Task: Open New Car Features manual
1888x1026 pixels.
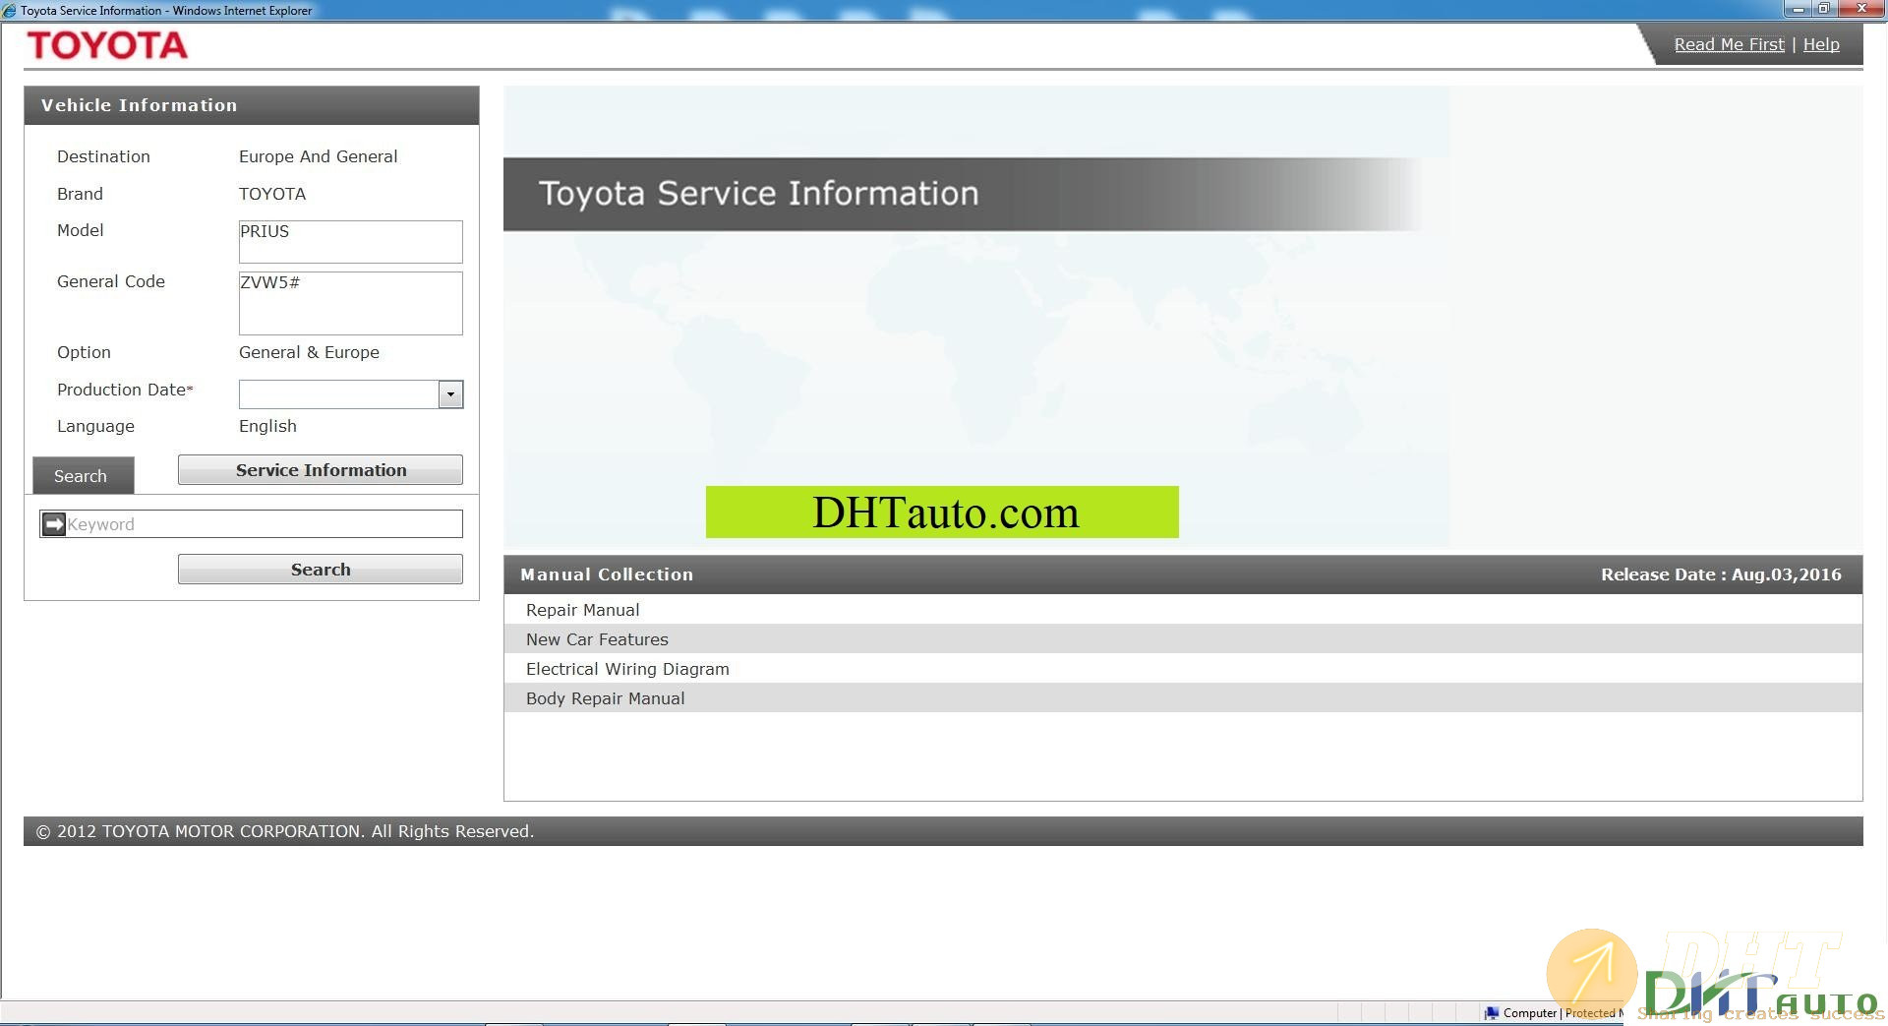Action: [x=597, y=639]
